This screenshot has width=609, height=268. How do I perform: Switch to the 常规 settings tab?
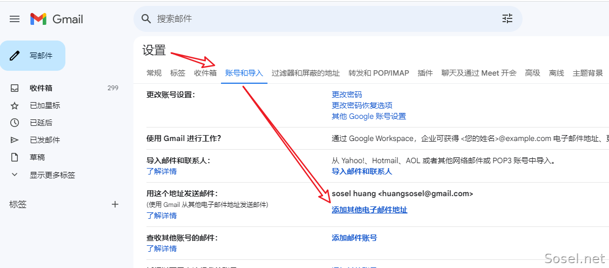[x=154, y=73]
